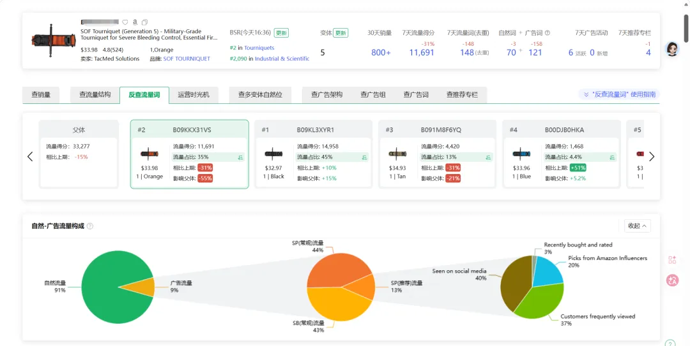Switch to the 查流量结构 tab
The width and height of the screenshot is (690, 346).
95,95
